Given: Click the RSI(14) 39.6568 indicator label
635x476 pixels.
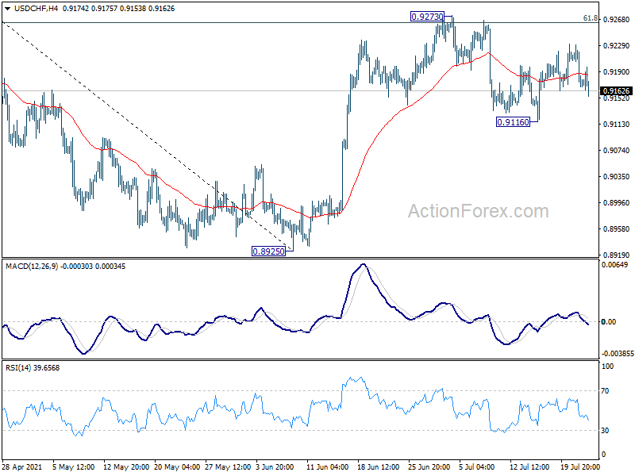Looking at the screenshot, I should point(33,368).
